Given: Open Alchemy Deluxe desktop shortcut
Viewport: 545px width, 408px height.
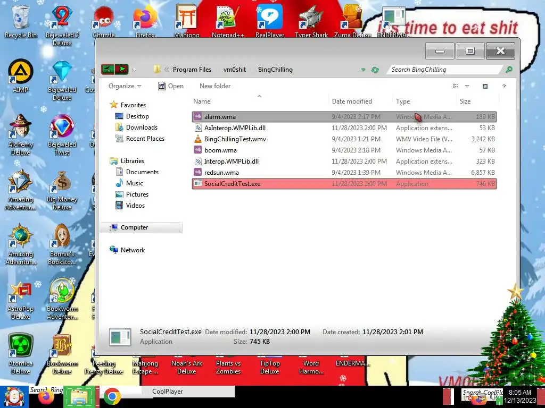Looking at the screenshot, I should pos(21,135).
